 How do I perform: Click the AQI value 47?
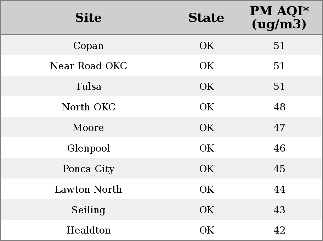279,128
